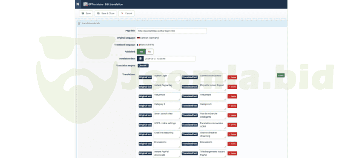Click the 'Discussions' translated text area

click(x=213, y=144)
